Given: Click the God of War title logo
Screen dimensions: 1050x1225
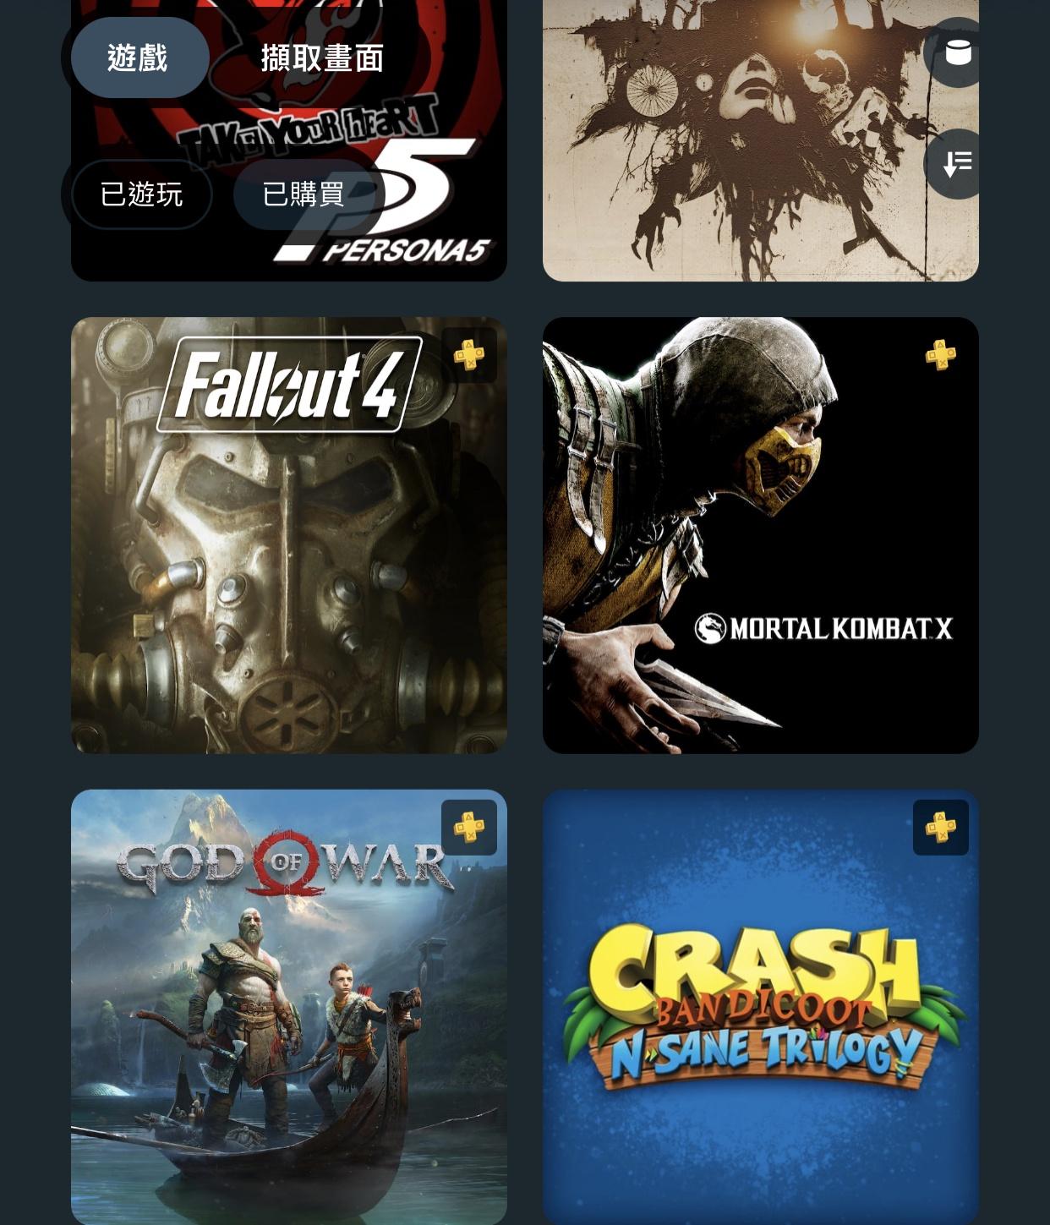Looking at the screenshot, I should [x=286, y=862].
